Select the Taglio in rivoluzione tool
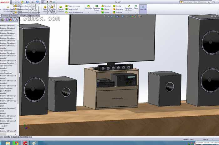Viewport: 219px width, 145px height. (x=61, y=9)
